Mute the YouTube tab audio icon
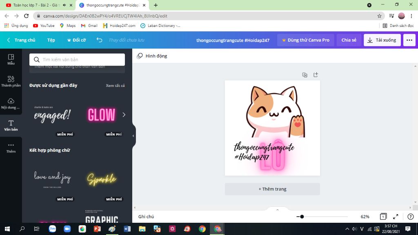 point(64,5)
